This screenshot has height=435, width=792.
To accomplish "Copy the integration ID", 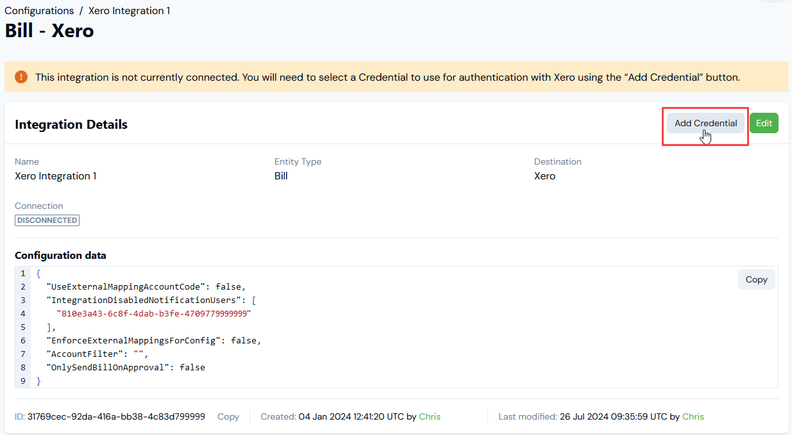I will tap(228, 416).
